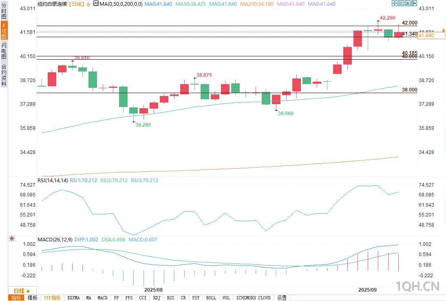This screenshot has height=301, width=446.
Task: Click the export arrow icon at top right
Action: tap(414, 3)
